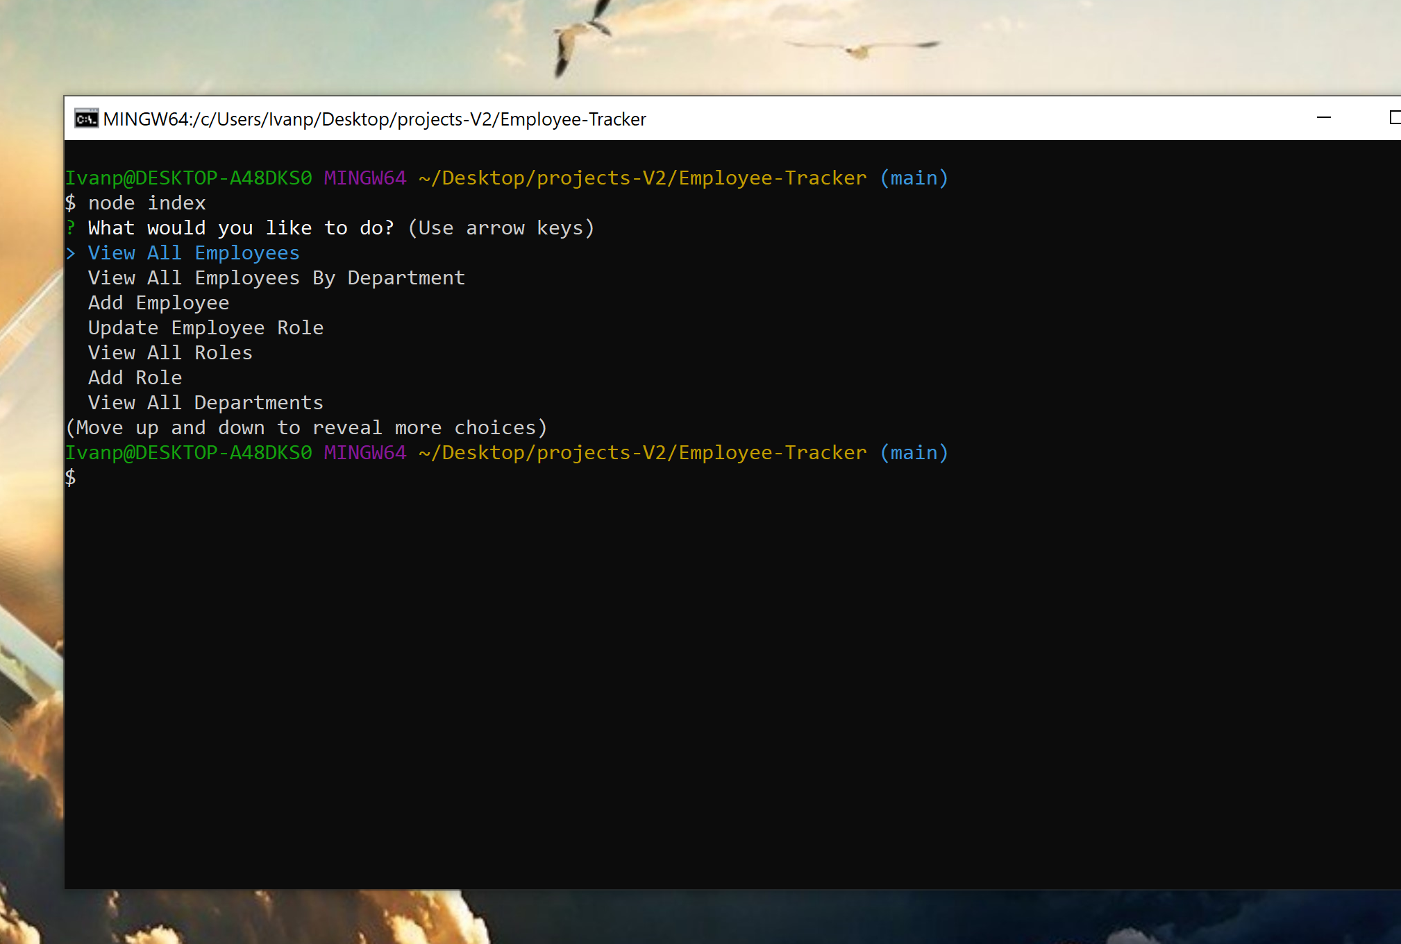This screenshot has height=944, width=1401.
Task: Click the second Ivanp@DESKTOP-A48DKS0 prompt
Action: tap(189, 453)
